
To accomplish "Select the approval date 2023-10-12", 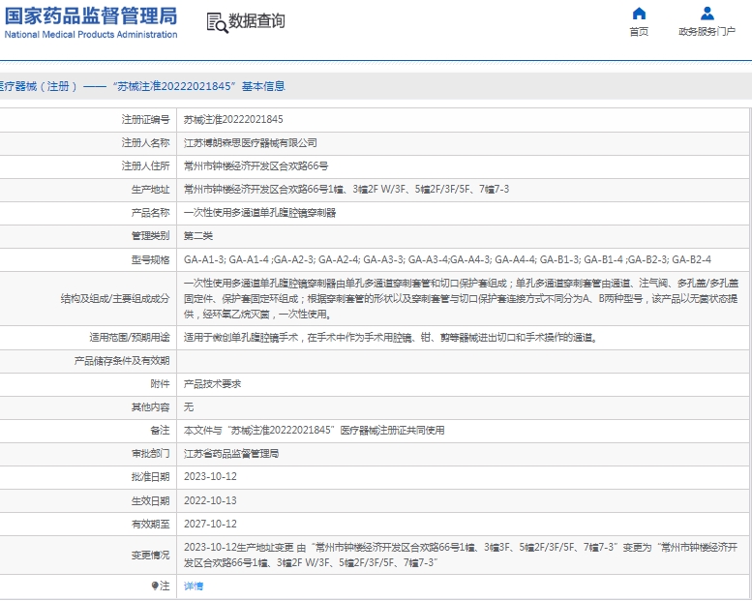I will [210, 477].
